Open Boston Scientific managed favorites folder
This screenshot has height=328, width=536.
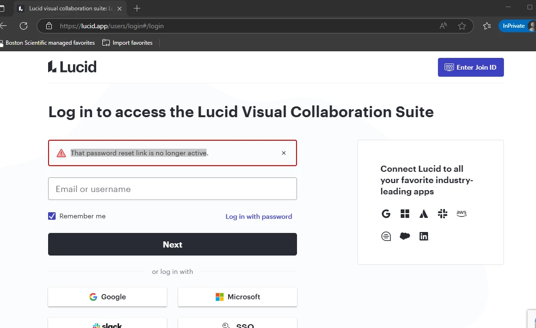pyautogui.click(x=48, y=43)
